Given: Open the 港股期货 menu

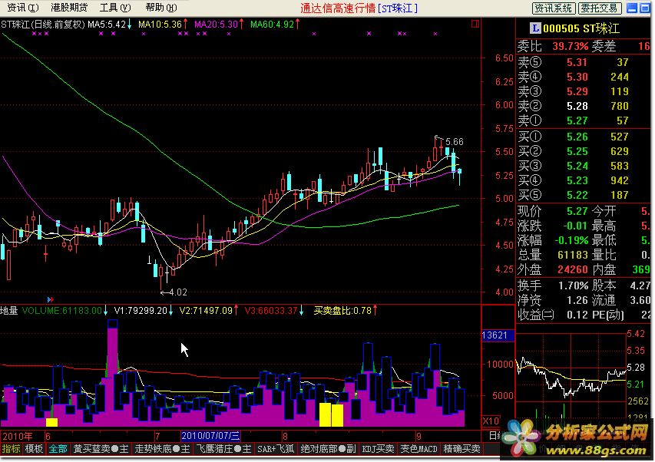Looking at the screenshot, I should pos(69,8).
